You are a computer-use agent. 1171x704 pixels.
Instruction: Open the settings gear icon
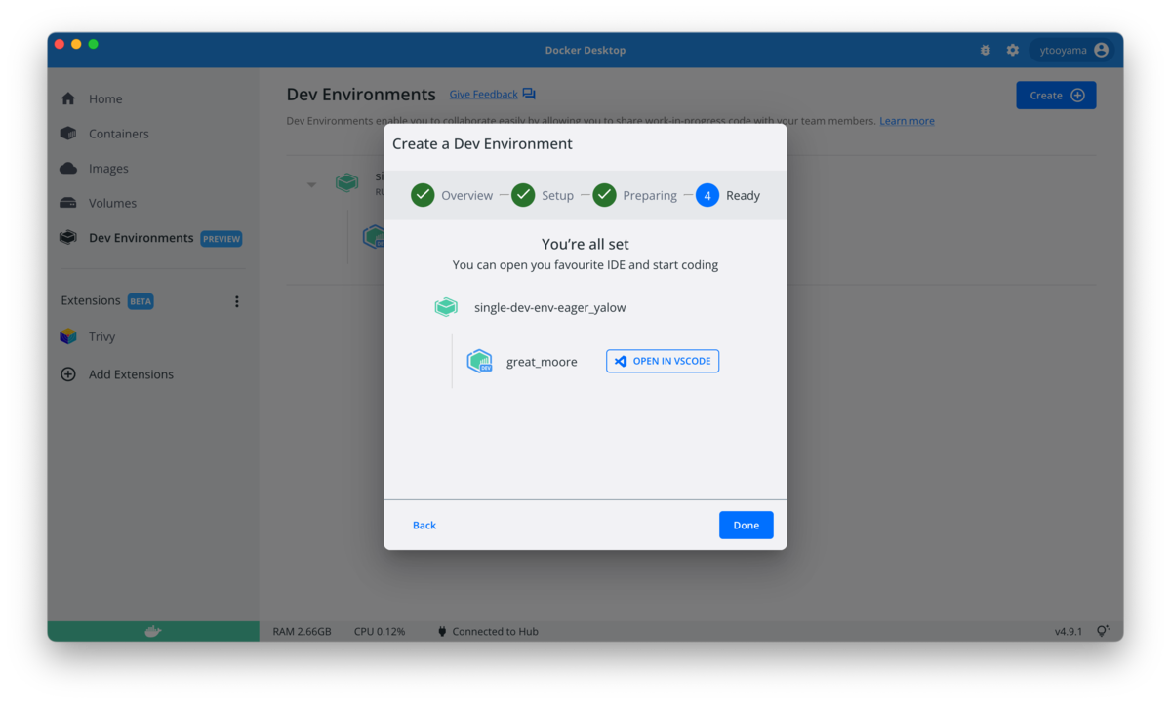(1013, 50)
